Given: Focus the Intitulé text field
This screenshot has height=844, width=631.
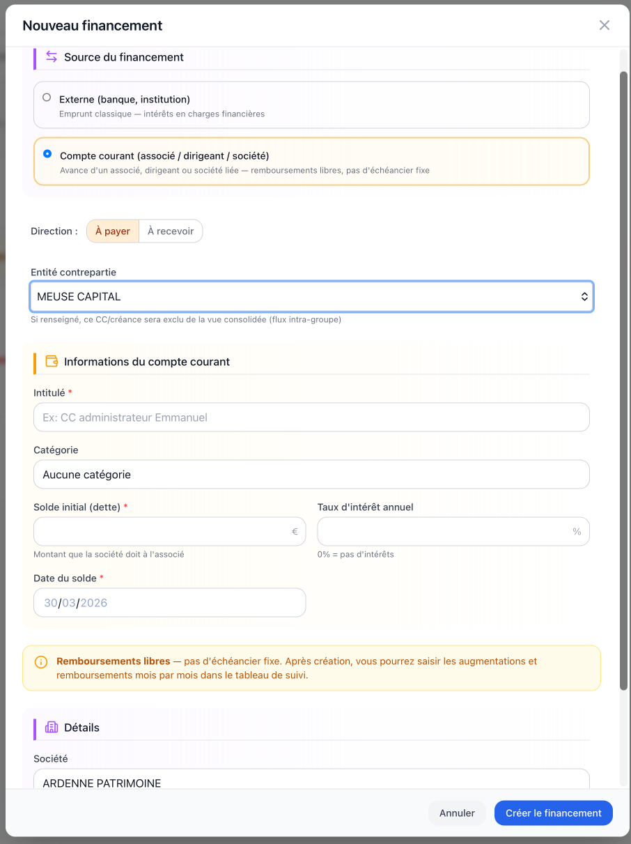Looking at the screenshot, I should pyautogui.click(x=311, y=417).
